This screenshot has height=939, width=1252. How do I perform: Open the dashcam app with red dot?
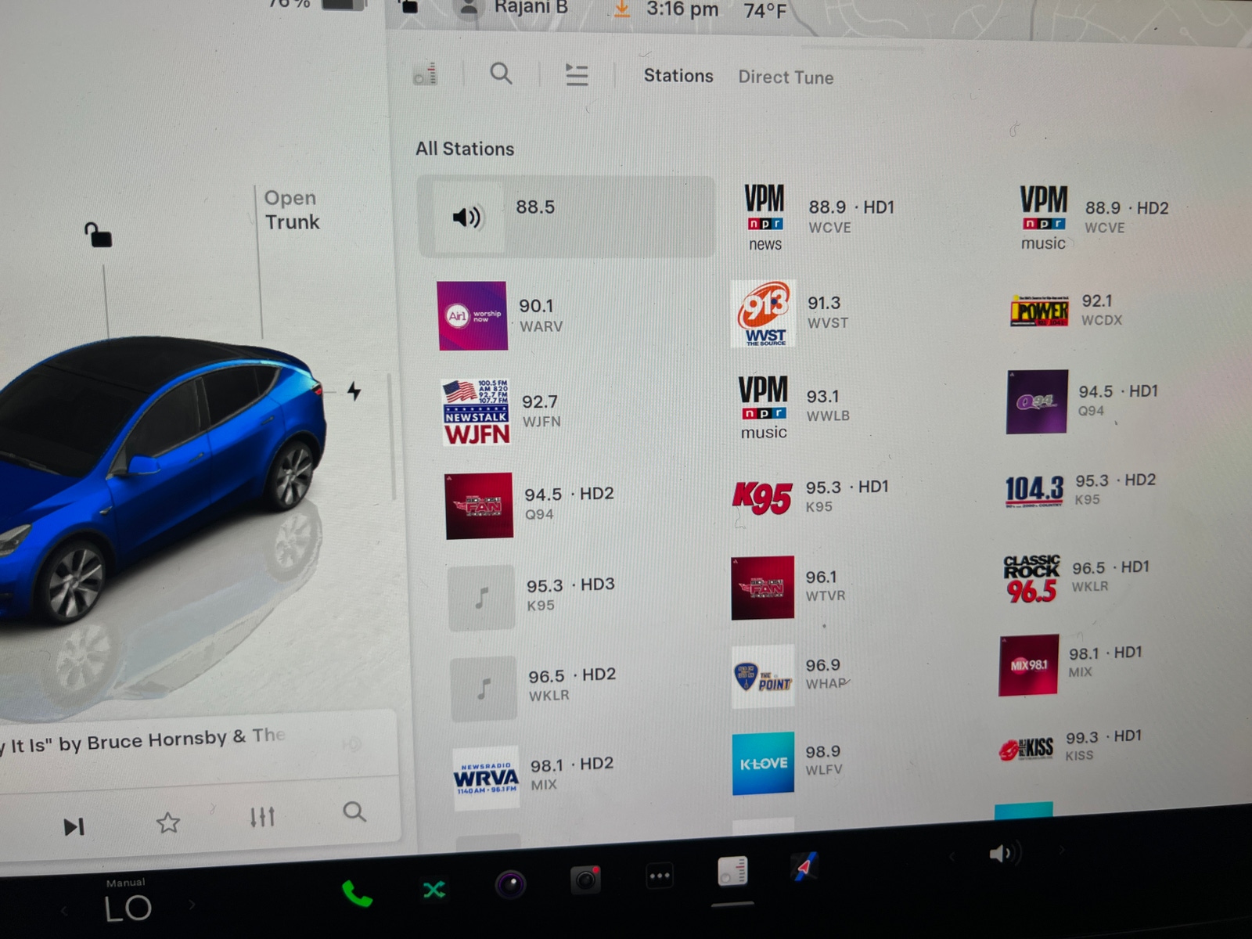(x=585, y=880)
